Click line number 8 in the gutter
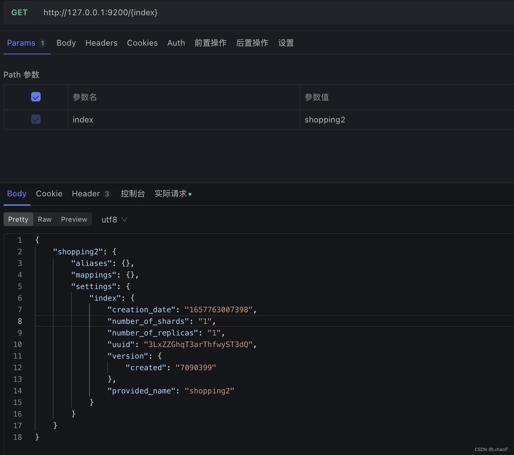This screenshot has width=514, height=455. pyautogui.click(x=20, y=321)
